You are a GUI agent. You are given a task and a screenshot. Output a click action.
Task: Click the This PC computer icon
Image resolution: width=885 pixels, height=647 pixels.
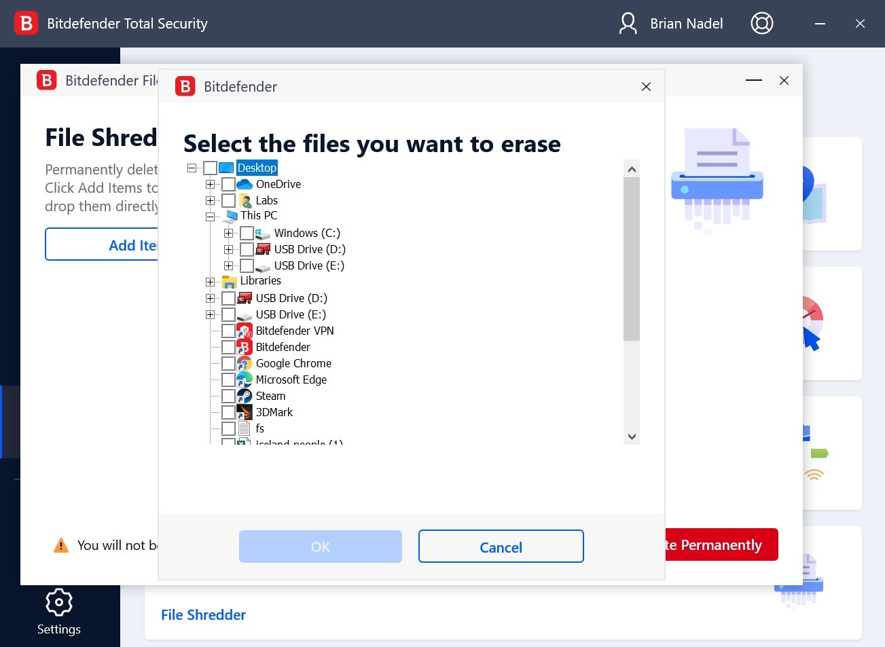230,216
